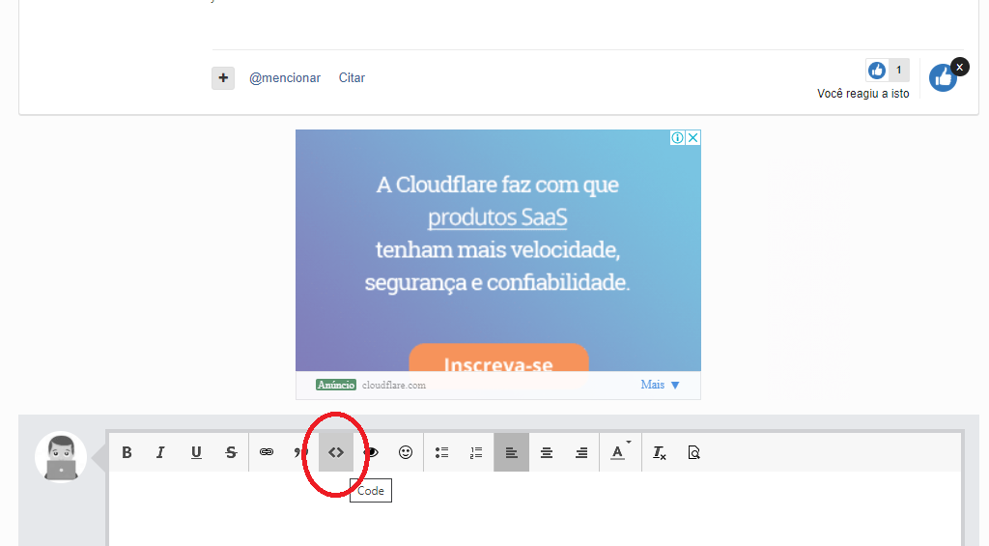
Task: Apply italic formatting in editor
Action: click(161, 452)
